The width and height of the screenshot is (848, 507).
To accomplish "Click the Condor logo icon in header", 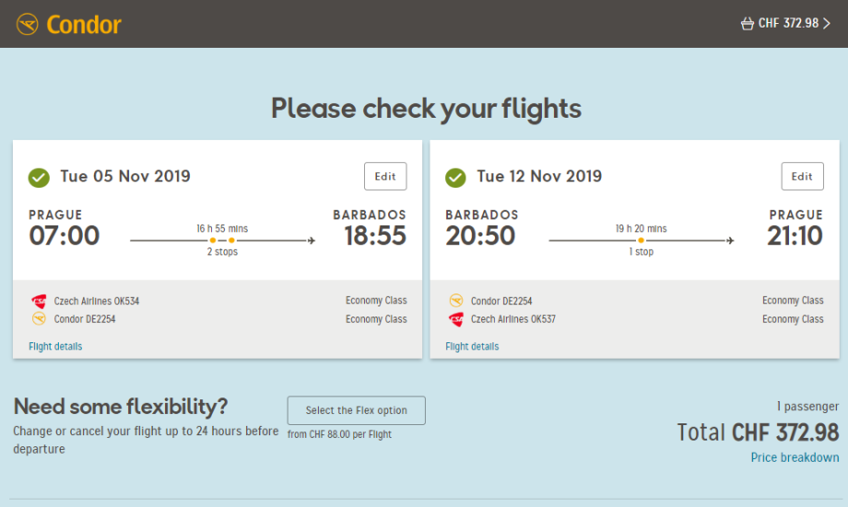I will point(28,24).
